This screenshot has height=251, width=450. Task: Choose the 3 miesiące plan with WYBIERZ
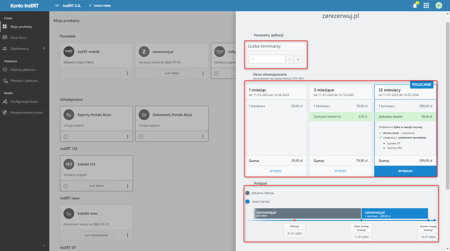coord(340,171)
